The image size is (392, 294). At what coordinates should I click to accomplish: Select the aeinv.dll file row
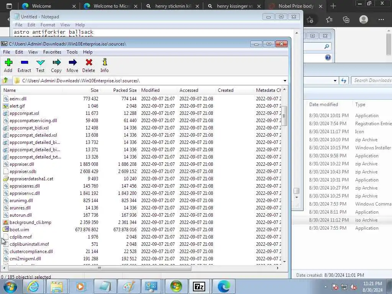click(x=142, y=98)
